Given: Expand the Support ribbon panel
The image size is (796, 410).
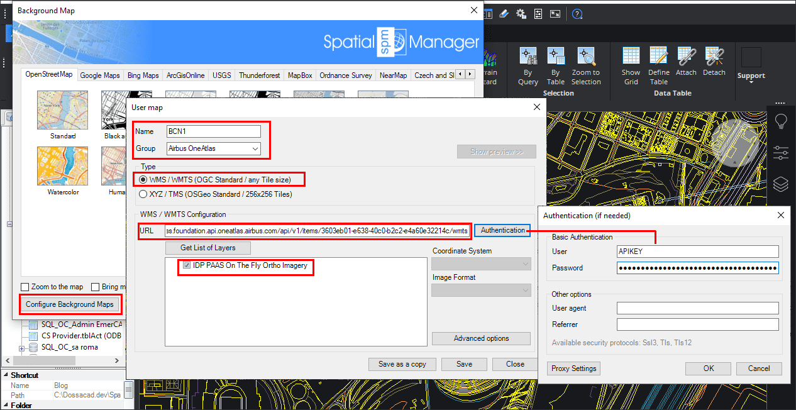Looking at the screenshot, I should pos(751,80).
